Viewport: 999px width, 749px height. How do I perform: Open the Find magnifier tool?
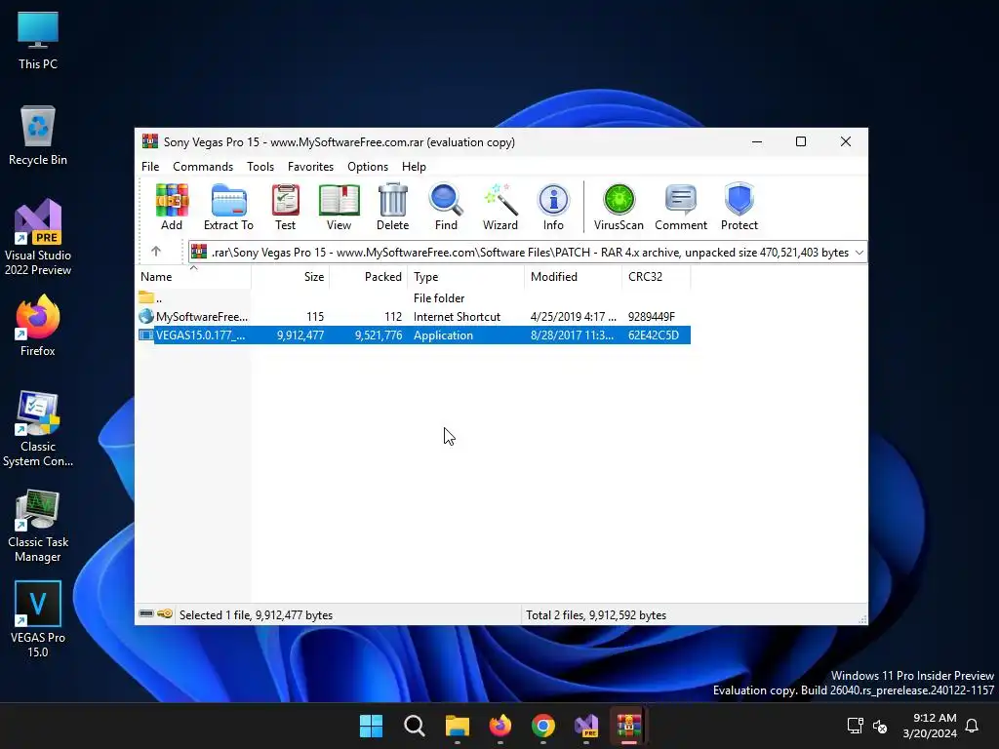click(446, 207)
